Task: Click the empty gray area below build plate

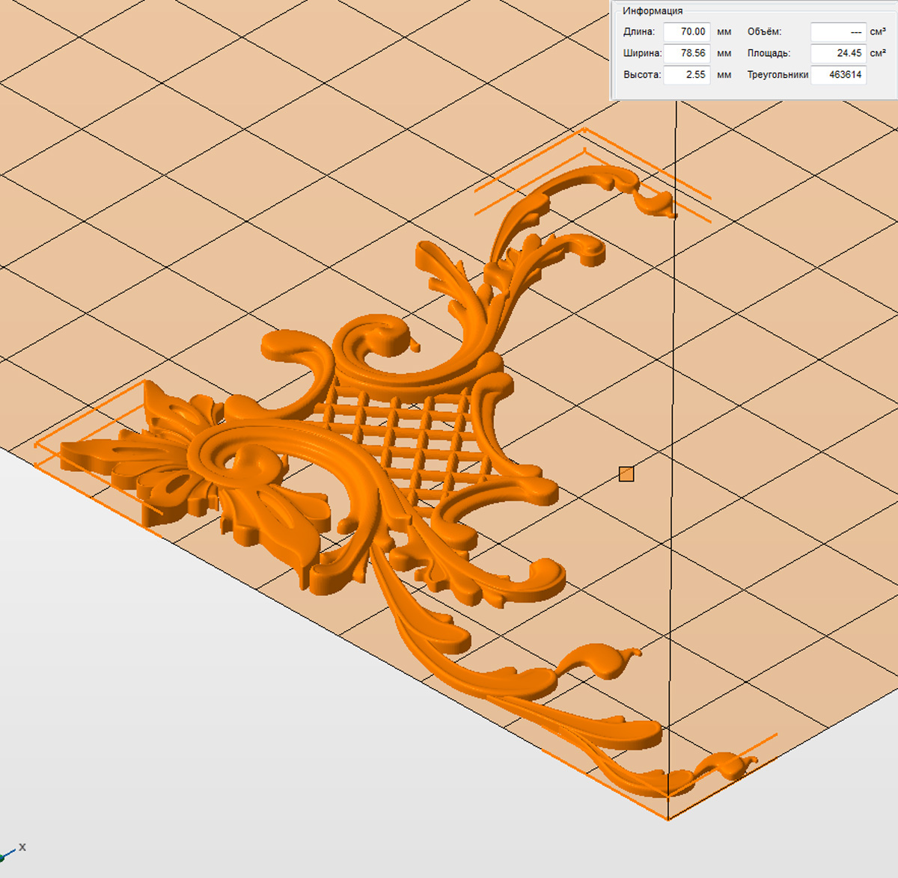Action: coord(224,710)
